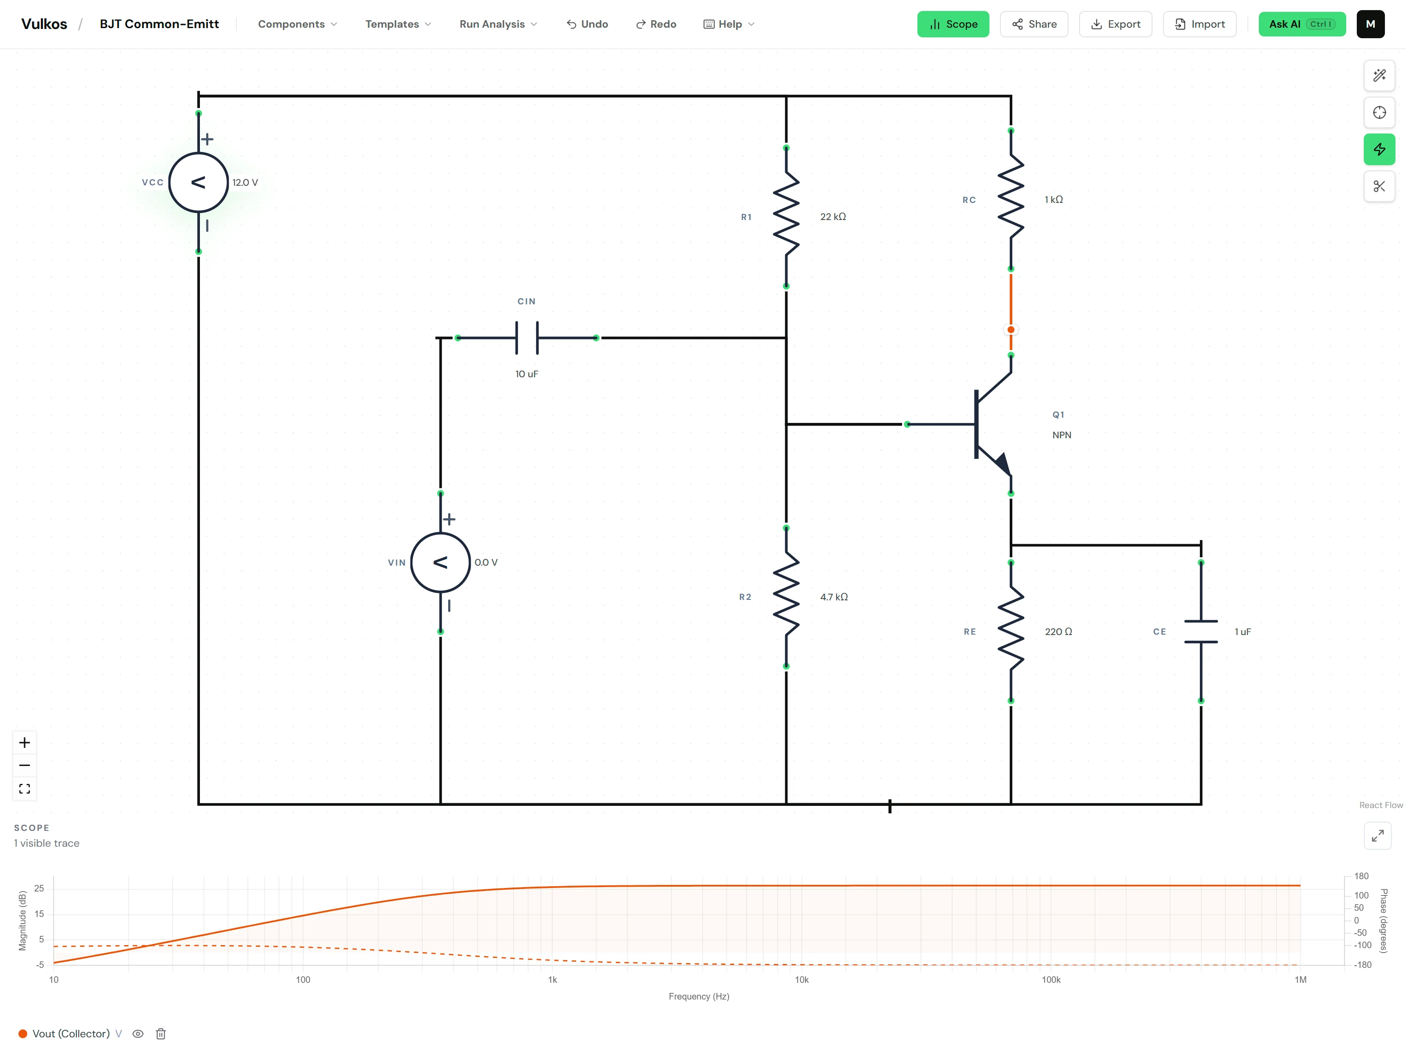Click the magic wand auto-arrange icon
The width and height of the screenshot is (1406, 1054).
coord(1379,76)
